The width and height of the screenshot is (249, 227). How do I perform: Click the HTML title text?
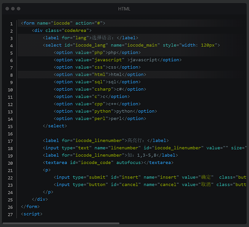(x=124, y=9)
